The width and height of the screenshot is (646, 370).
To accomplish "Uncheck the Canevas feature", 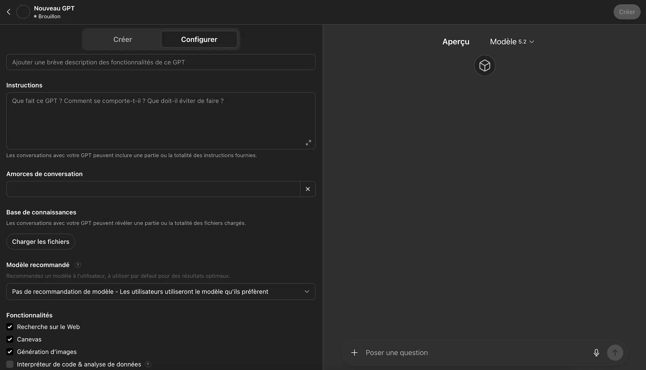I will pyautogui.click(x=10, y=339).
